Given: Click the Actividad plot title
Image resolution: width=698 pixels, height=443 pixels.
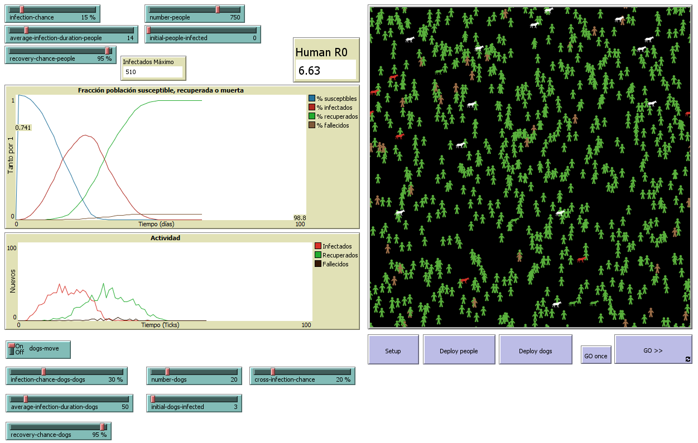Looking at the screenshot, I should [x=165, y=238].
